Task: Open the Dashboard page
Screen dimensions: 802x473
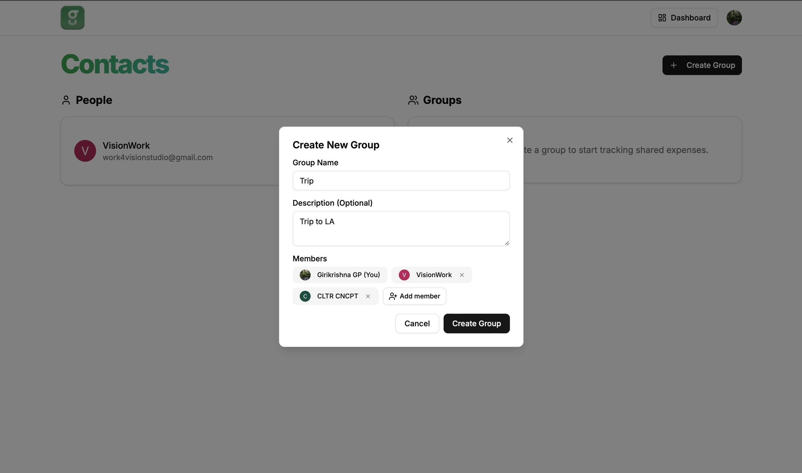Action: pos(684,18)
